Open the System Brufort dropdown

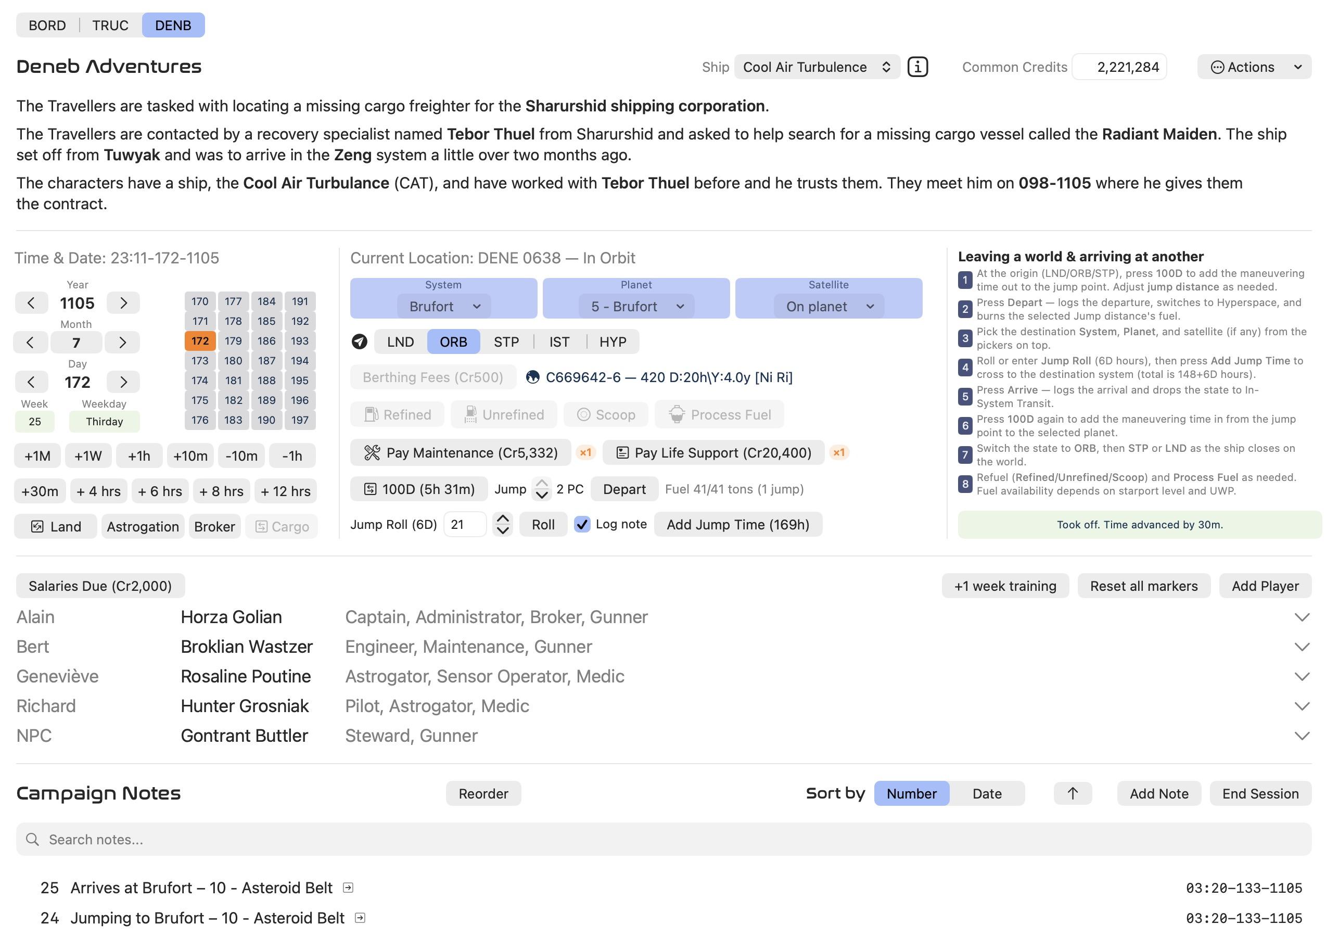pos(443,306)
